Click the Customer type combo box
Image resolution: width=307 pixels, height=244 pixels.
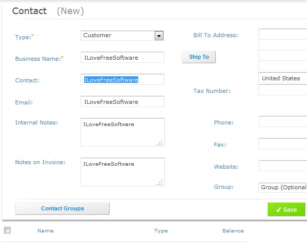pos(122,36)
